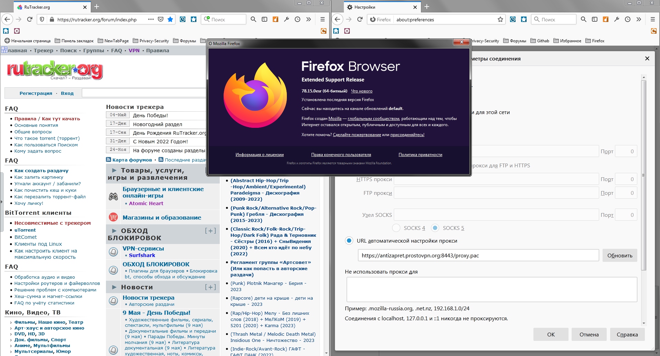Show sidebars icon in RuTracker window toolbar
The height and width of the screenshot is (356, 660).
[264, 20]
